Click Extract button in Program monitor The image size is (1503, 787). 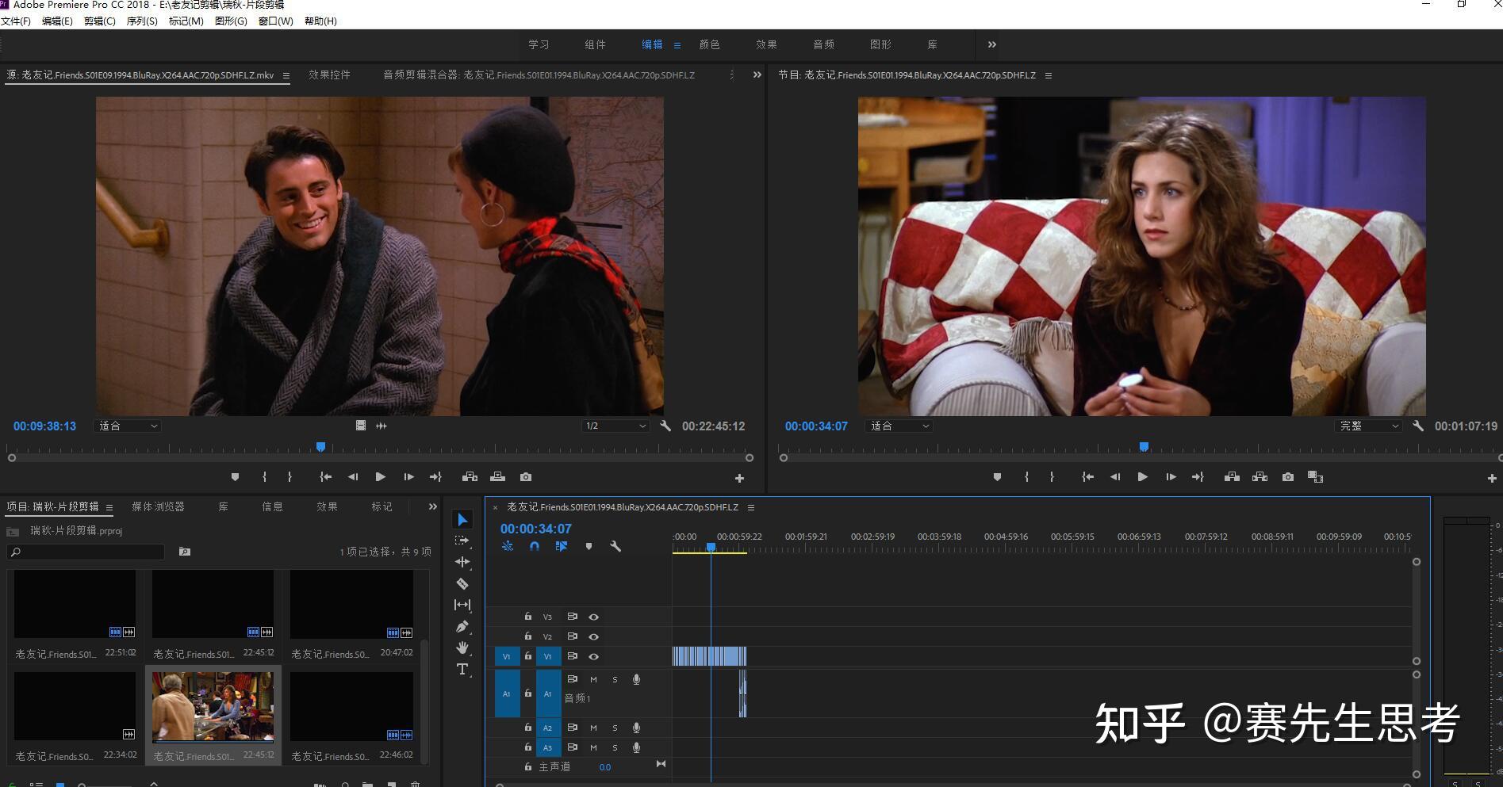[x=1260, y=477]
